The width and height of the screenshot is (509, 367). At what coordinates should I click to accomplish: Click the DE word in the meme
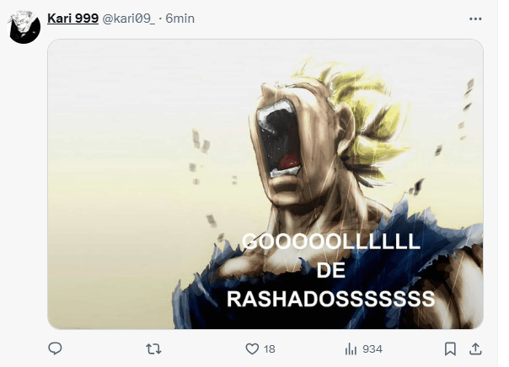[331, 270]
